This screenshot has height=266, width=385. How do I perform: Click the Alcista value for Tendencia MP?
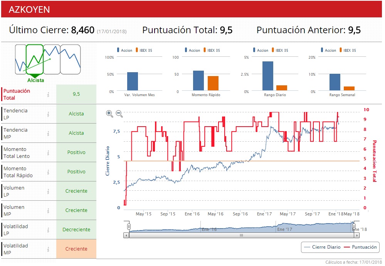pos(76,133)
